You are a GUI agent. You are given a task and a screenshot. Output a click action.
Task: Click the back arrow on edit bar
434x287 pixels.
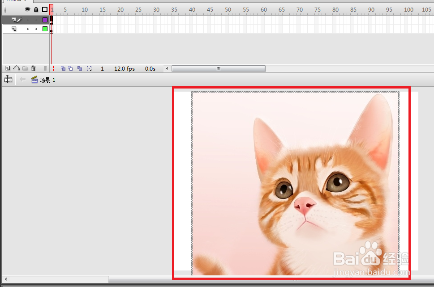pyautogui.click(x=22, y=80)
